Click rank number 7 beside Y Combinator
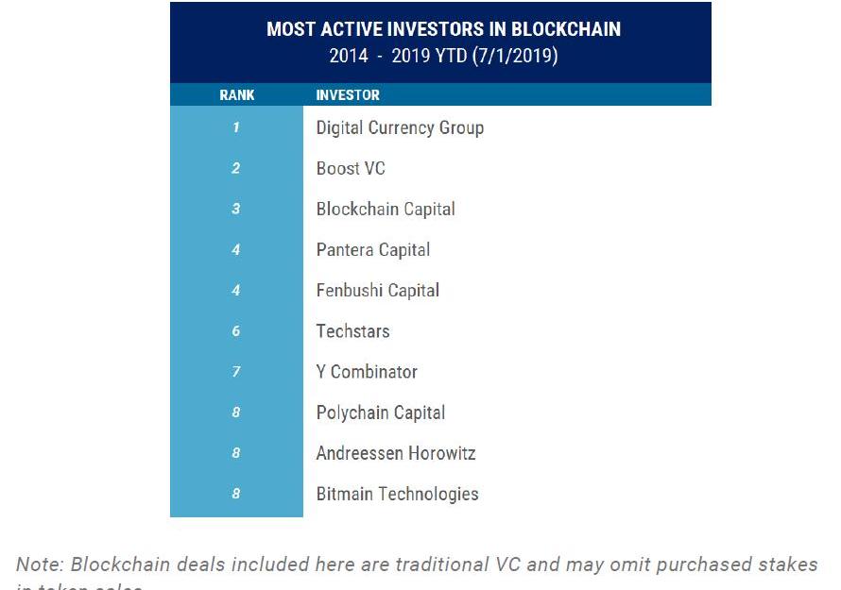This screenshot has width=841, height=590. (x=236, y=371)
